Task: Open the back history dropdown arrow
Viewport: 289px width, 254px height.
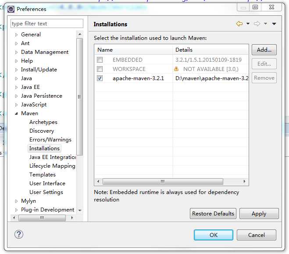Action: pyautogui.click(x=248, y=24)
